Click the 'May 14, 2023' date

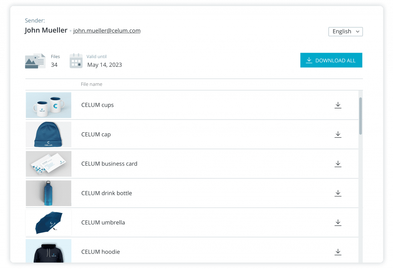click(x=104, y=65)
